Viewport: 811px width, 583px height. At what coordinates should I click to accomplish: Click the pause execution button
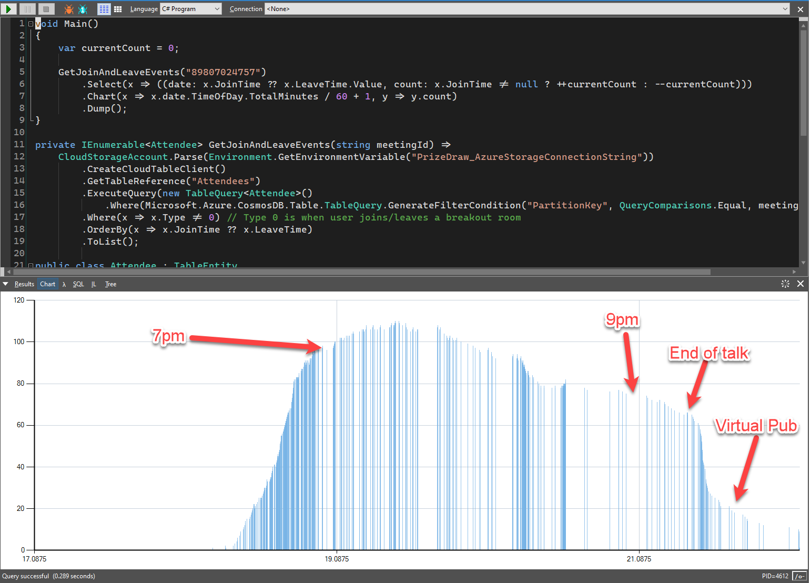coord(27,9)
